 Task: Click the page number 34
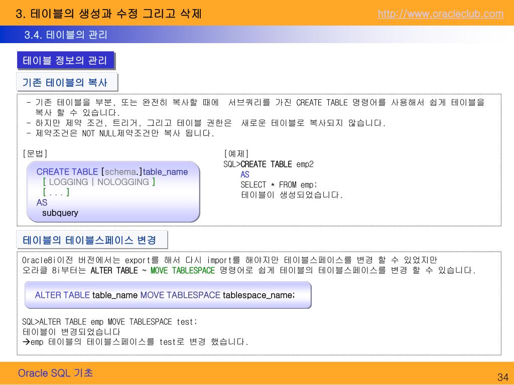click(502, 377)
